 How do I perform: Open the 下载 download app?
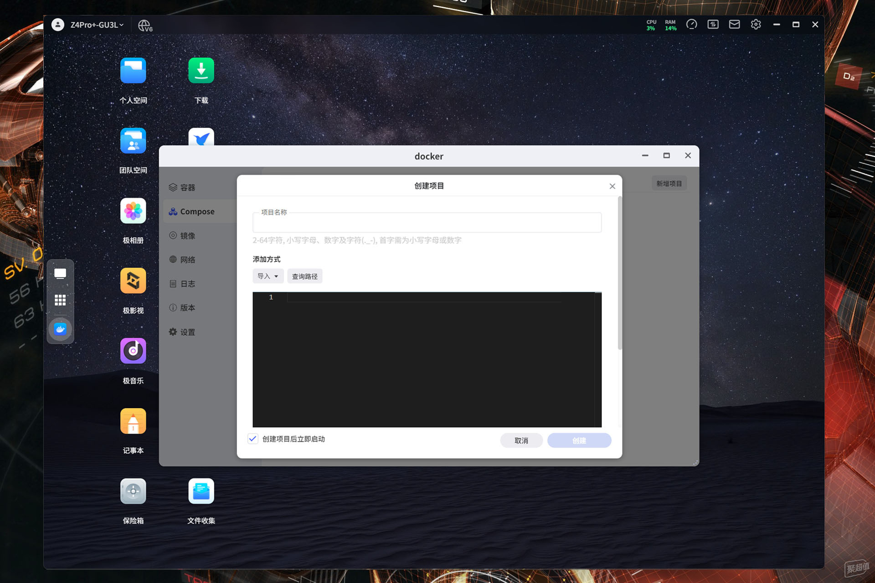(x=201, y=71)
